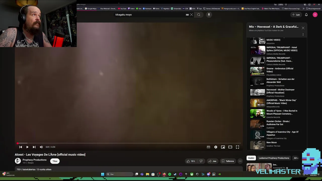Open the notifications bell
The width and height of the screenshot is (322, 181).
306,15
